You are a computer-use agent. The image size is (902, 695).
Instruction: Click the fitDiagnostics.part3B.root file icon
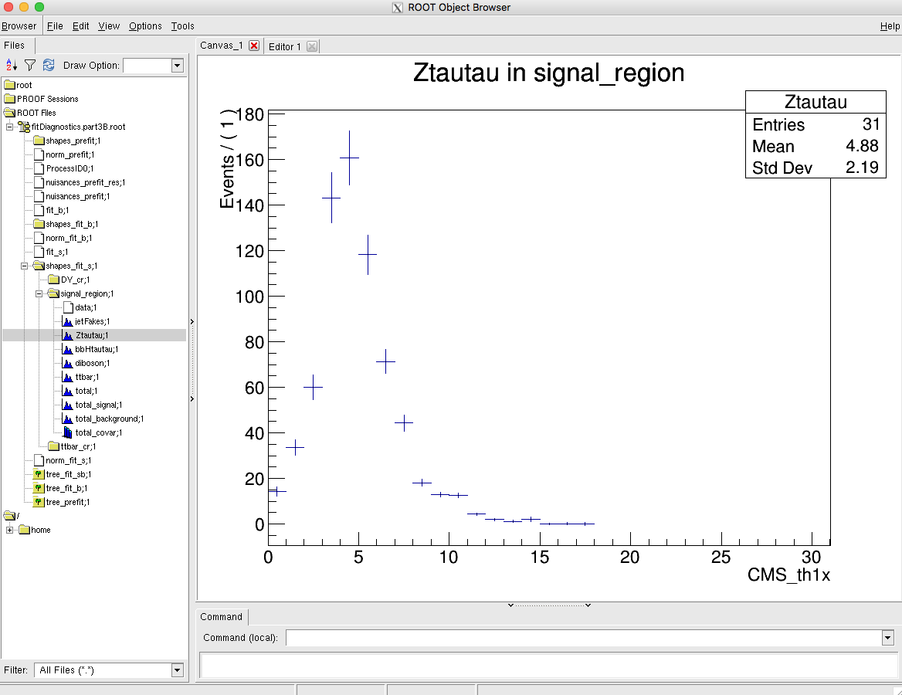24,127
